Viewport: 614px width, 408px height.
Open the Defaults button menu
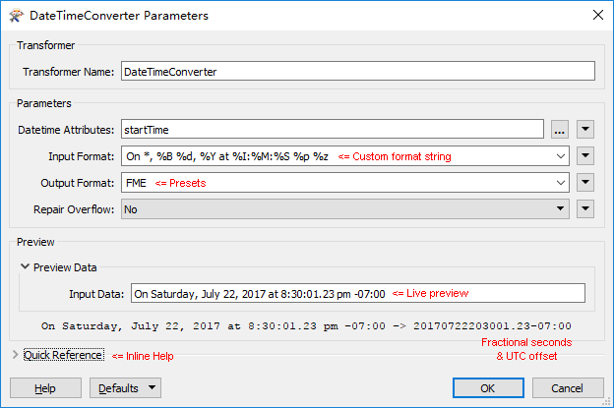[x=125, y=388]
